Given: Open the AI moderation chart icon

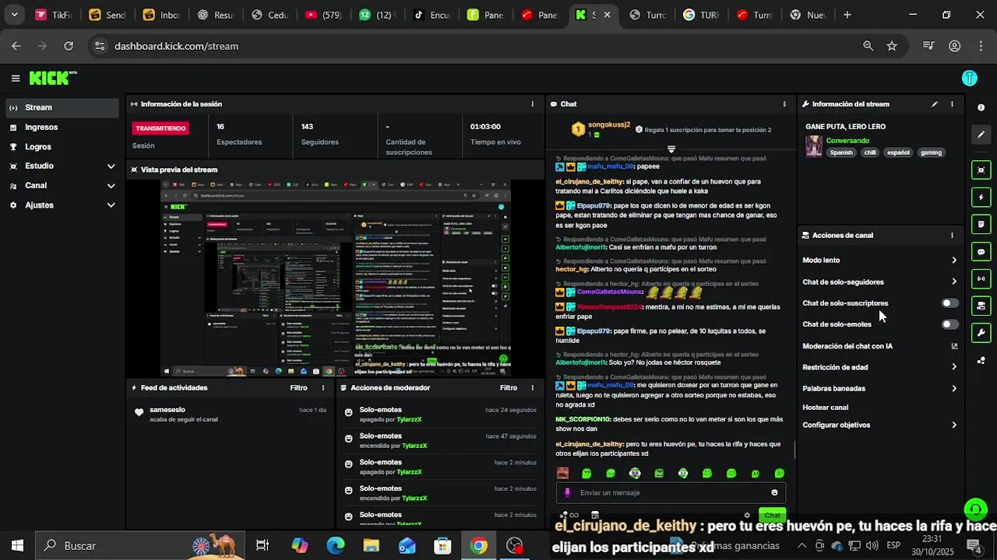Looking at the screenshot, I should click(x=954, y=346).
